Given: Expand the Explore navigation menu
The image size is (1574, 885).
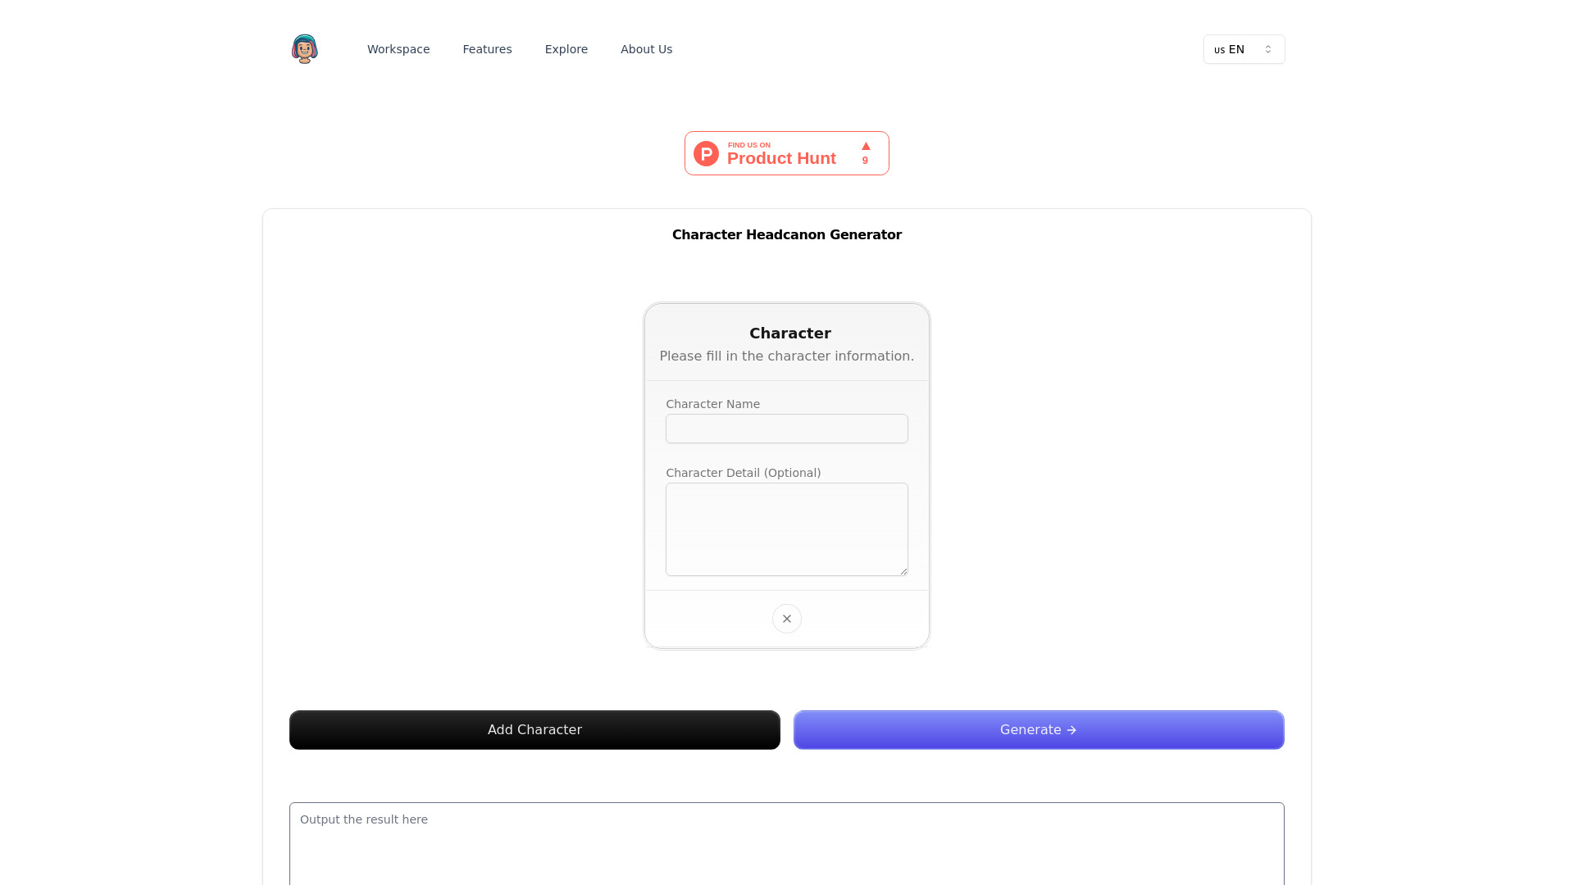Looking at the screenshot, I should click(566, 48).
